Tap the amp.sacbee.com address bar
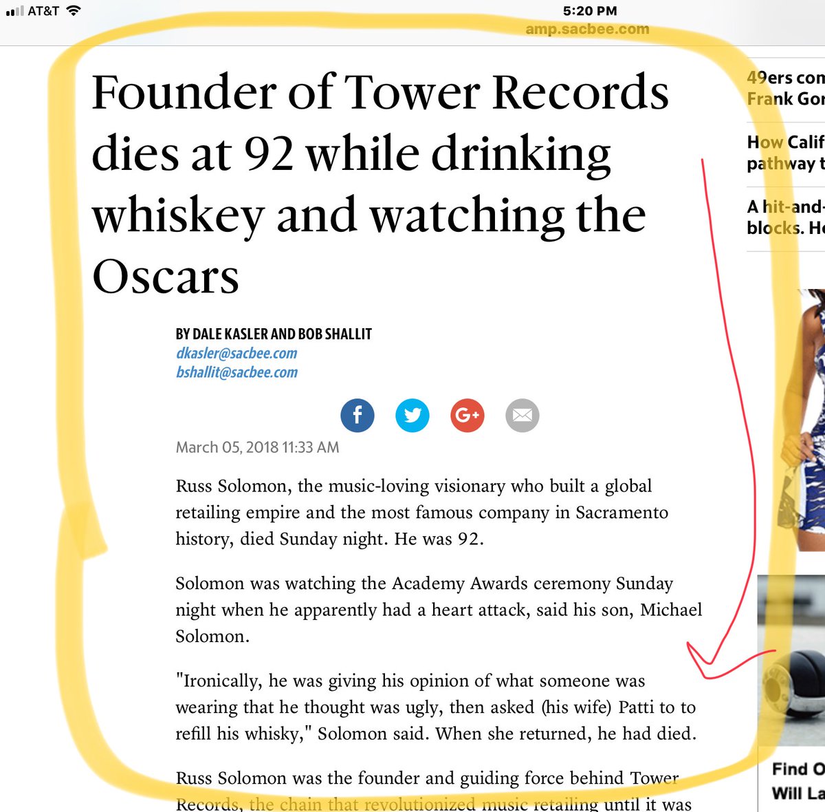This screenshot has height=812, width=825. pyautogui.click(x=587, y=30)
